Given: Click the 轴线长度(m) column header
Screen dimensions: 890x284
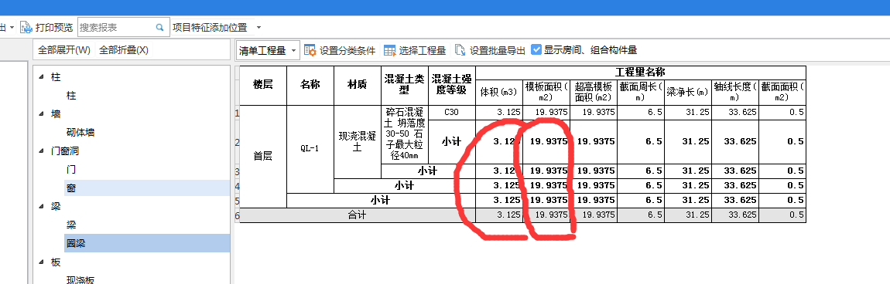Looking at the screenshot, I should point(734,92).
